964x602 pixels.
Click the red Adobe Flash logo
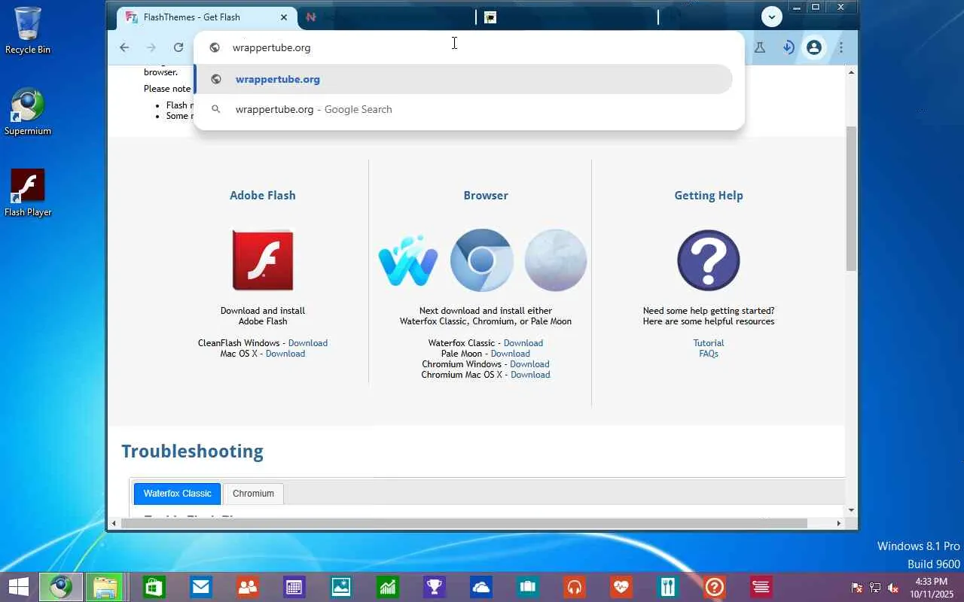[263, 260]
